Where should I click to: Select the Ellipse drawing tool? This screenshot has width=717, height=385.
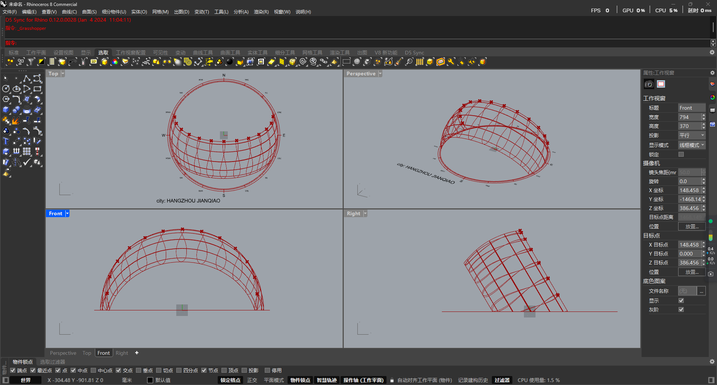point(16,89)
